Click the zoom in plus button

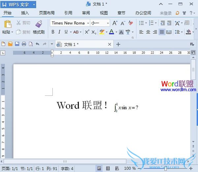click(x=191, y=168)
